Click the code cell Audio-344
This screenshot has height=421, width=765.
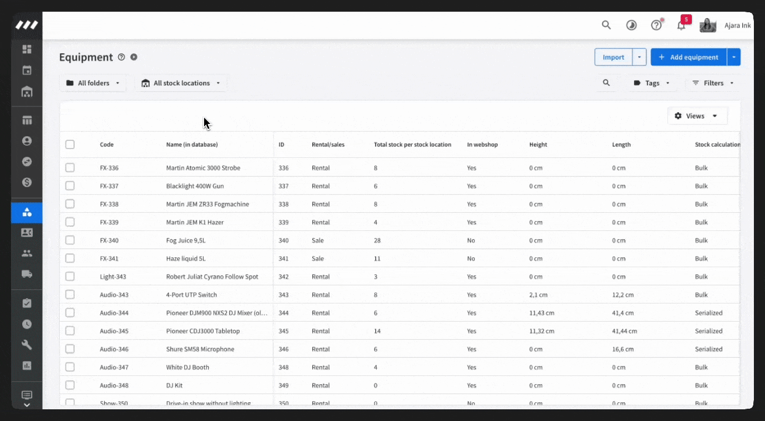pos(114,313)
